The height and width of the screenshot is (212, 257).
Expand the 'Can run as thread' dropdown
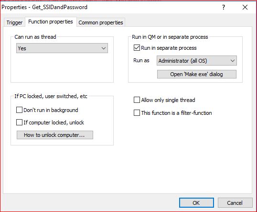62,48
